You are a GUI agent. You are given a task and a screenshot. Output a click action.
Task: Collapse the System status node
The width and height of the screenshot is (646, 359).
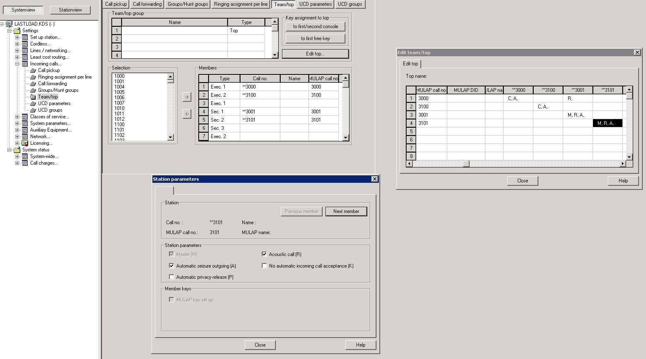9,150
